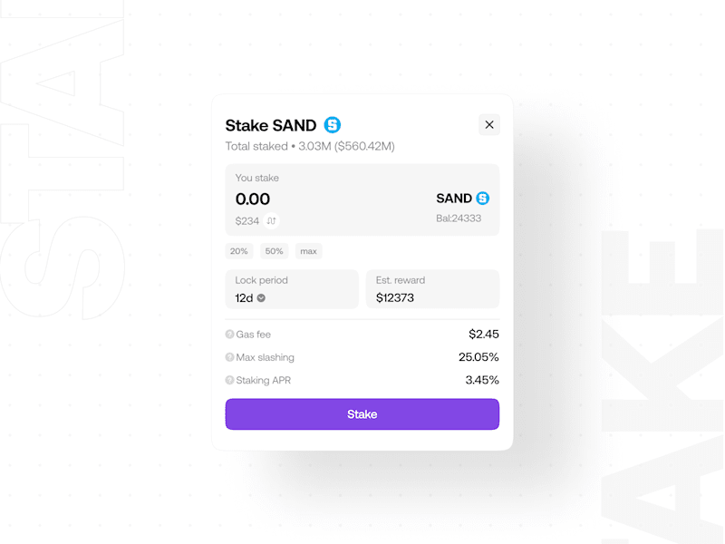Click the Staking APR help icon

coord(229,380)
